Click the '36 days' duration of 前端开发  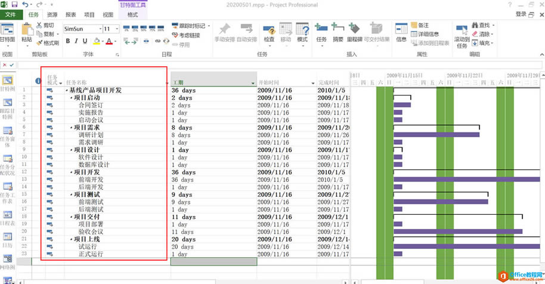click(182, 180)
